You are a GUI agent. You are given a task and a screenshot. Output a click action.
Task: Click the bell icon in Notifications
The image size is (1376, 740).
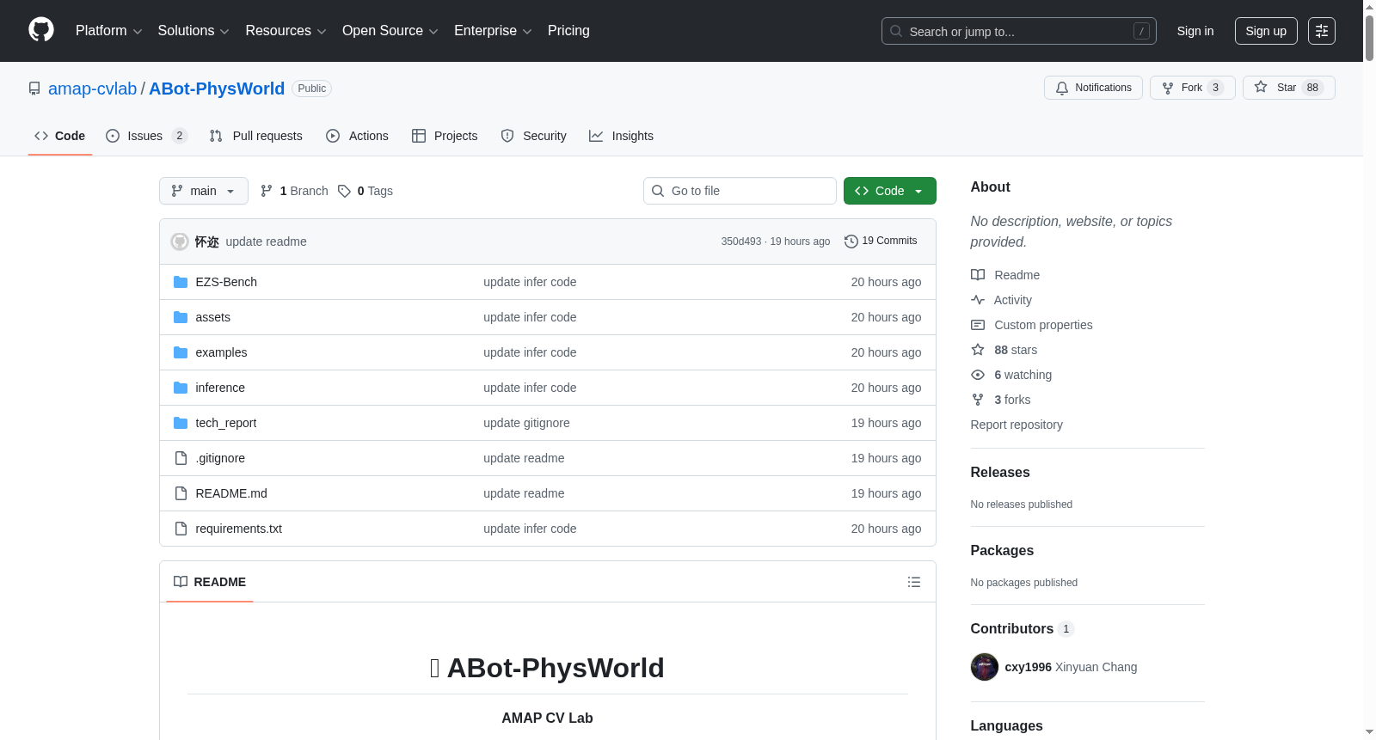1062,88
